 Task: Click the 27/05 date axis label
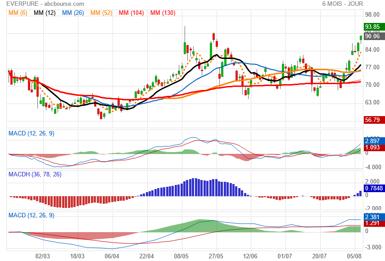tap(216, 256)
